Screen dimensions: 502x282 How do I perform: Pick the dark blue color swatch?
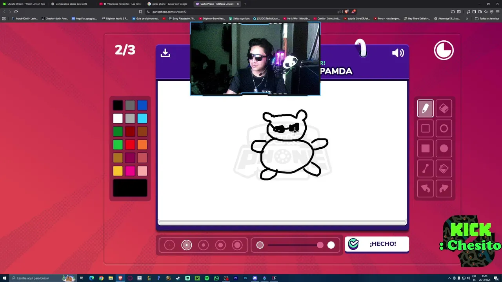click(x=142, y=105)
